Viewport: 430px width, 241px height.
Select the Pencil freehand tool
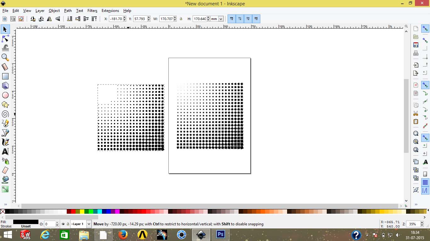coord(5,123)
